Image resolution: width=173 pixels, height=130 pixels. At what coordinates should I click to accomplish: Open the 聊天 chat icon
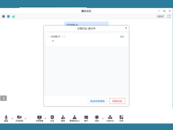click(x=86, y=118)
